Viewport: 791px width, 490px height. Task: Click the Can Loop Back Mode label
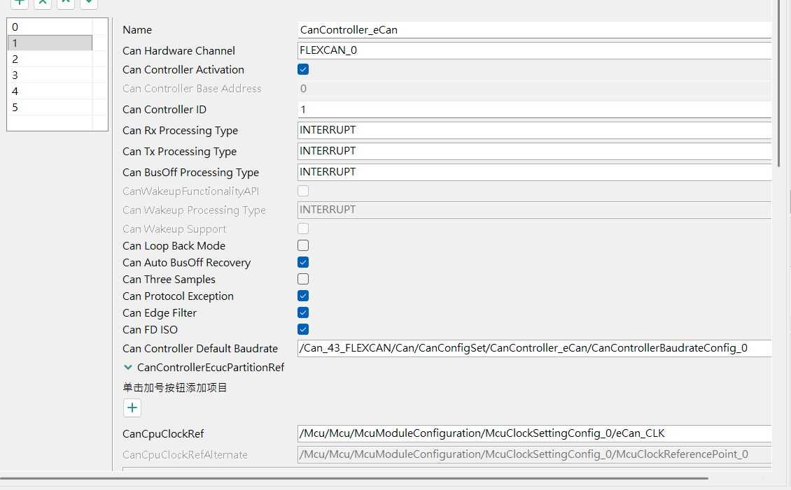tap(174, 246)
